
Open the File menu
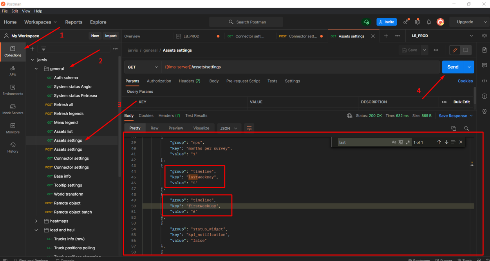[x=5, y=11]
